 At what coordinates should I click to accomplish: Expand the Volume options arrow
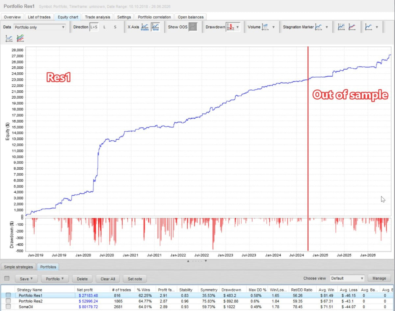point(273,27)
